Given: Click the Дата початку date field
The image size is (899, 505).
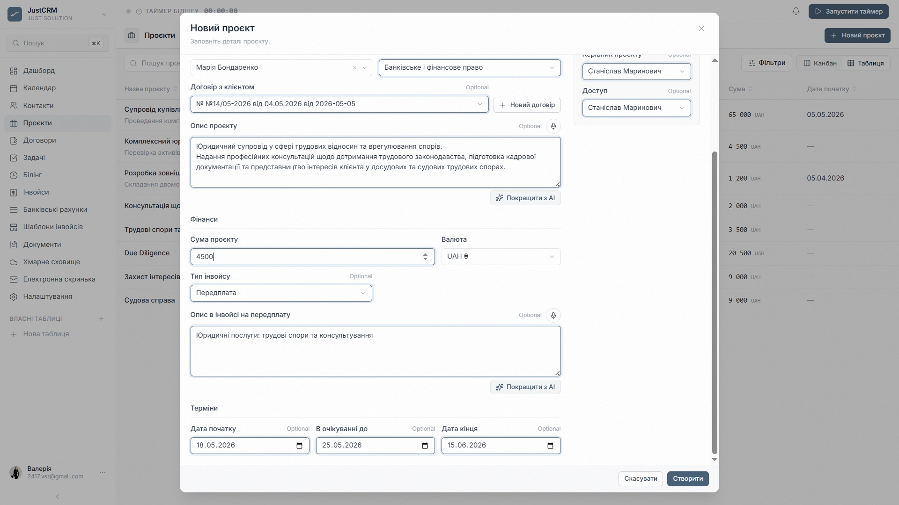Looking at the screenshot, I should (250, 446).
